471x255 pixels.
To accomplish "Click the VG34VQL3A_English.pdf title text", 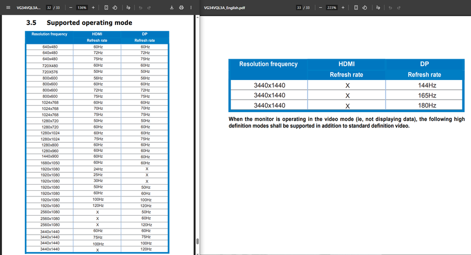I will pos(225,8).
